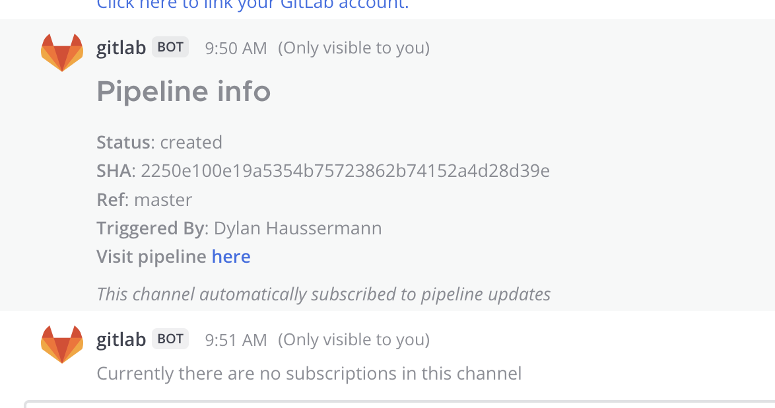Viewport: 775px width, 408px height.
Task: Click the BOT badge next to the first gitlab name
Action: [x=170, y=47]
